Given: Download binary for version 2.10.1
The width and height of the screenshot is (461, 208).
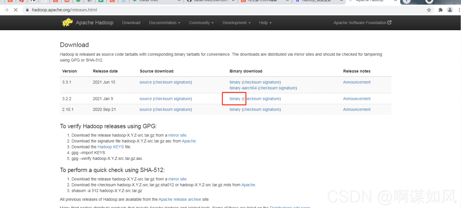Looking at the screenshot, I should coord(235,110).
